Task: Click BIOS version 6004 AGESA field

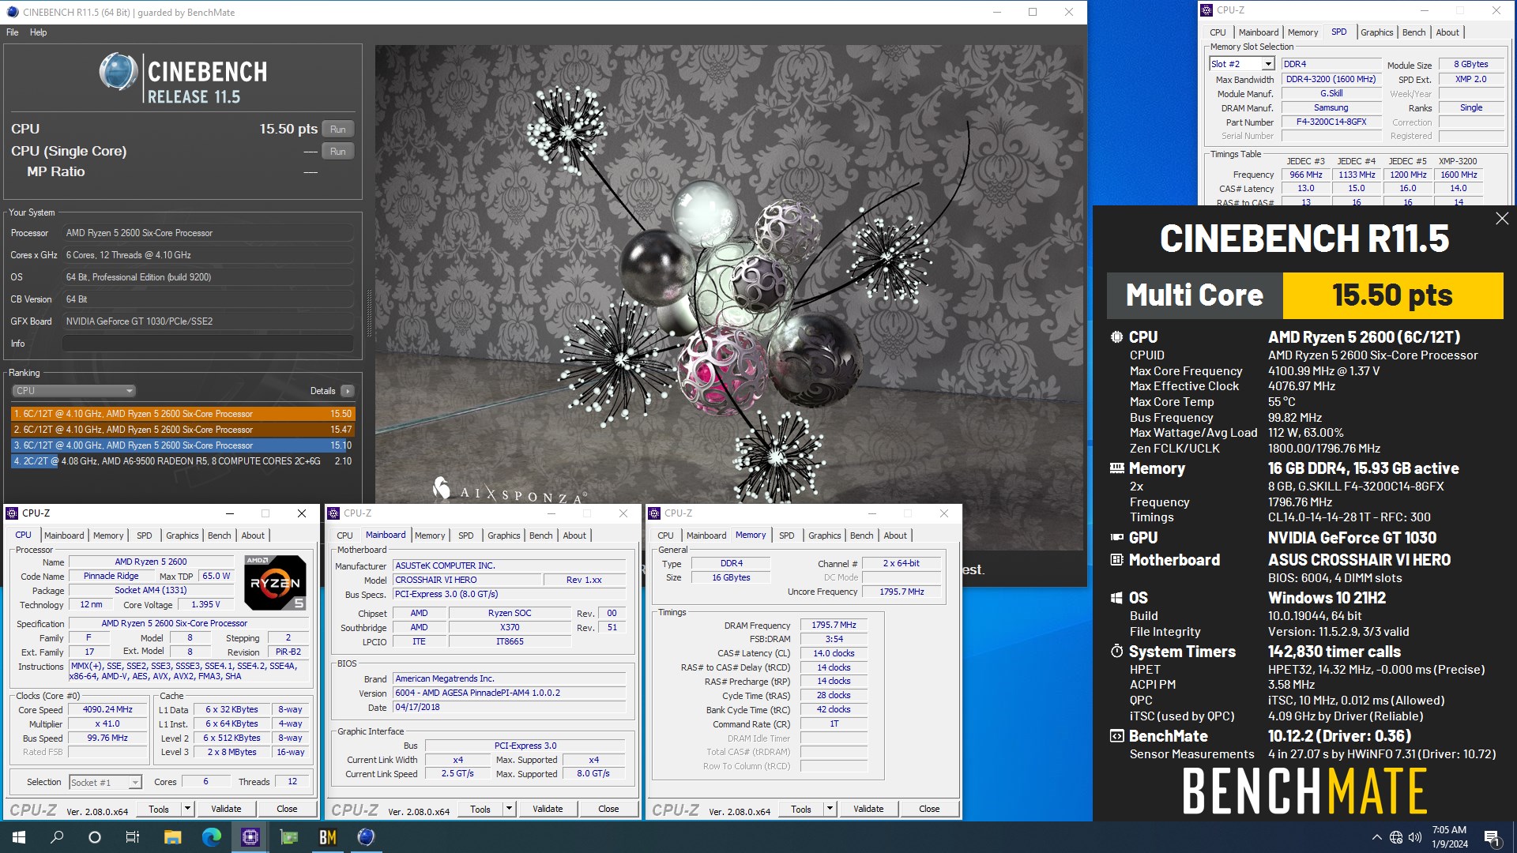Action: click(x=510, y=693)
